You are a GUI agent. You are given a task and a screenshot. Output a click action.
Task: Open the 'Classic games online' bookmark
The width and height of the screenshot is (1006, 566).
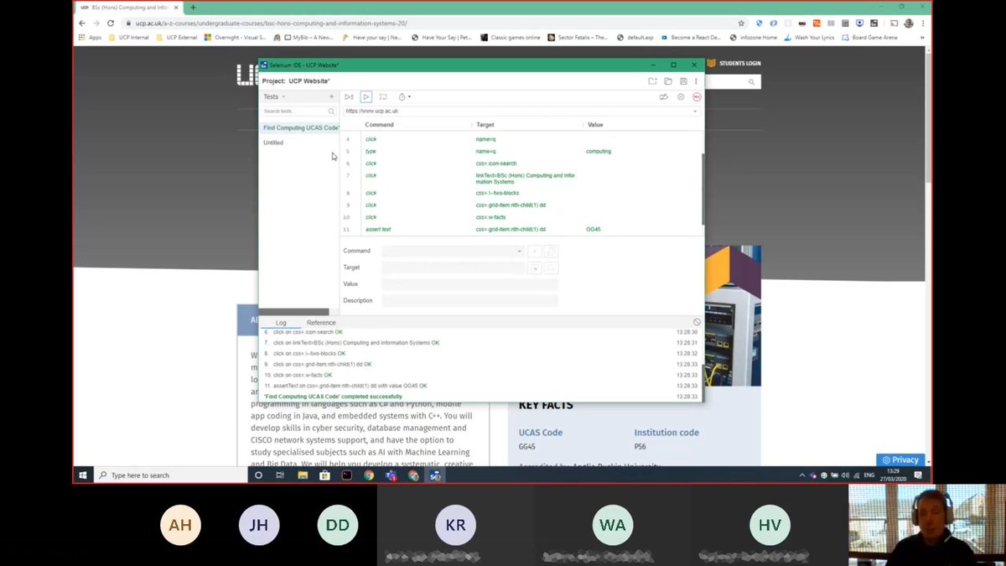[x=511, y=37]
